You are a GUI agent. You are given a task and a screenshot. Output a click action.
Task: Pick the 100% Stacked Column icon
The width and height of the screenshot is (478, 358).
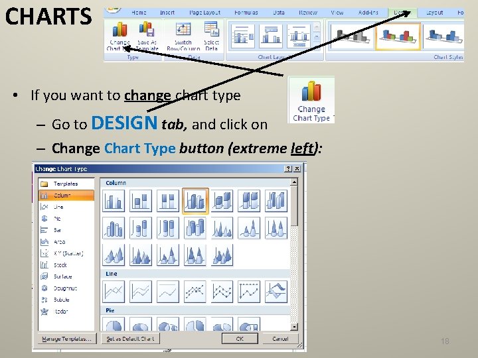coord(168,201)
